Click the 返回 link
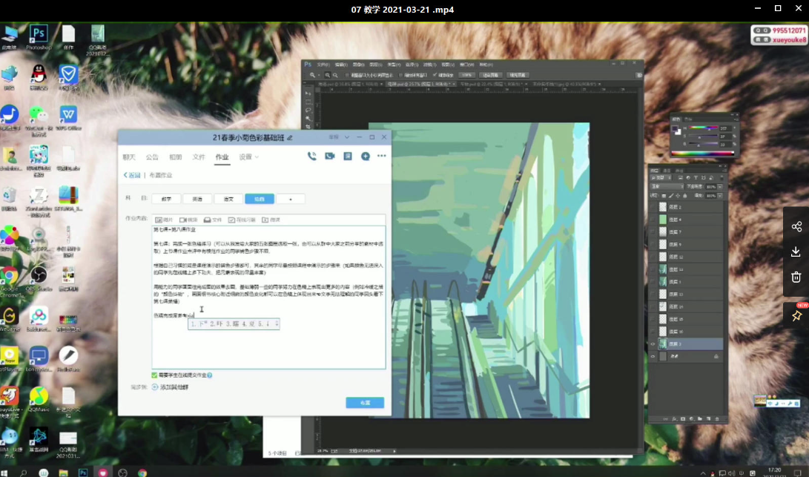 click(x=132, y=175)
